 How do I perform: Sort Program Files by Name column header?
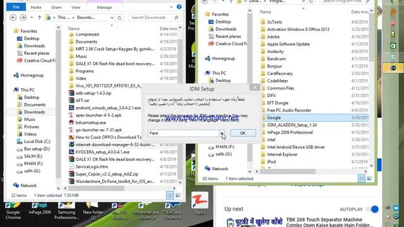pos(265,12)
